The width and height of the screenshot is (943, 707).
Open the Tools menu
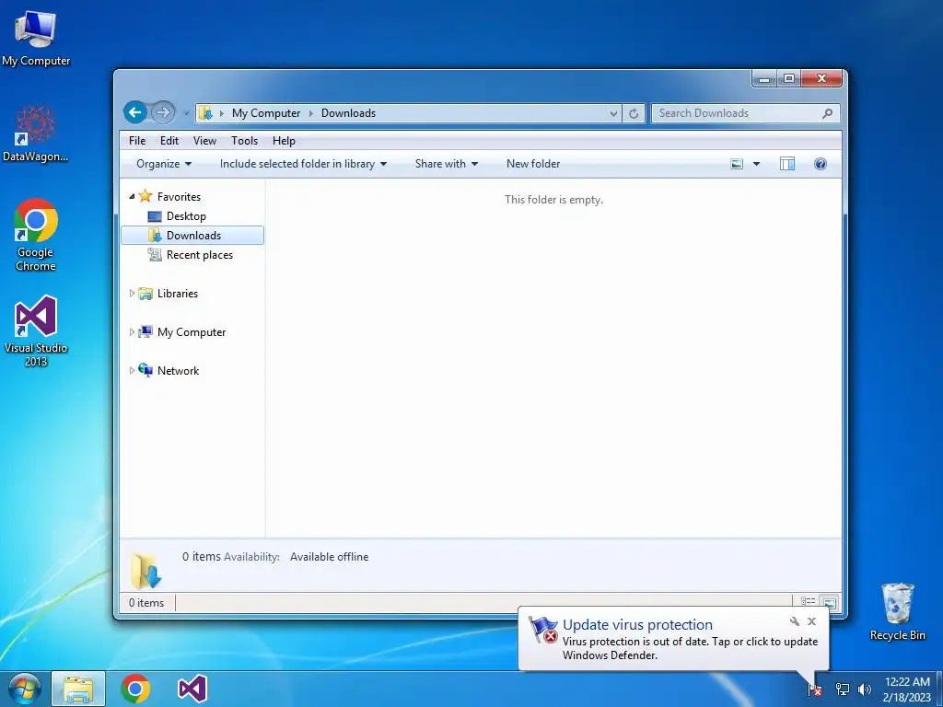(x=244, y=141)
